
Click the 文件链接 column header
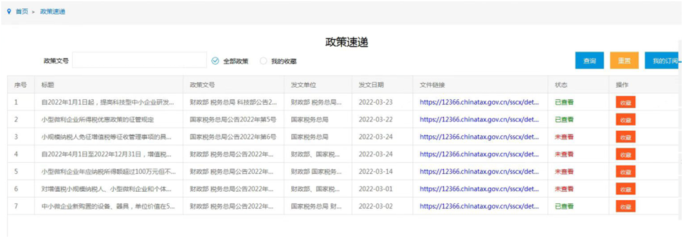pos(480,85)
